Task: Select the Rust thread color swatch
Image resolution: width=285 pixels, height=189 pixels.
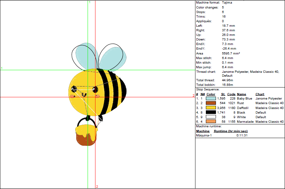Action: [x=211, y=103]
